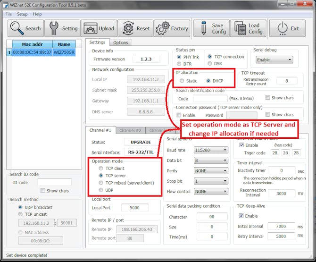This screenshot has height=262, width=316.
Task: Click the Setting wrench toolbar button
Action: coord(62,28)
